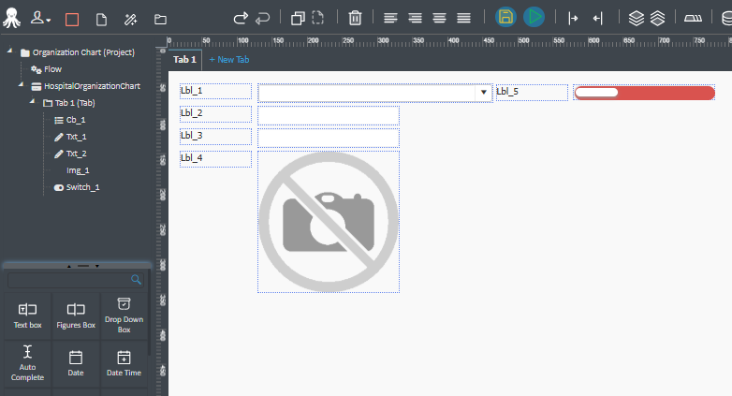Click the indent left arrow icon
This screenshot has width=732, height=396.
[598, 18]
